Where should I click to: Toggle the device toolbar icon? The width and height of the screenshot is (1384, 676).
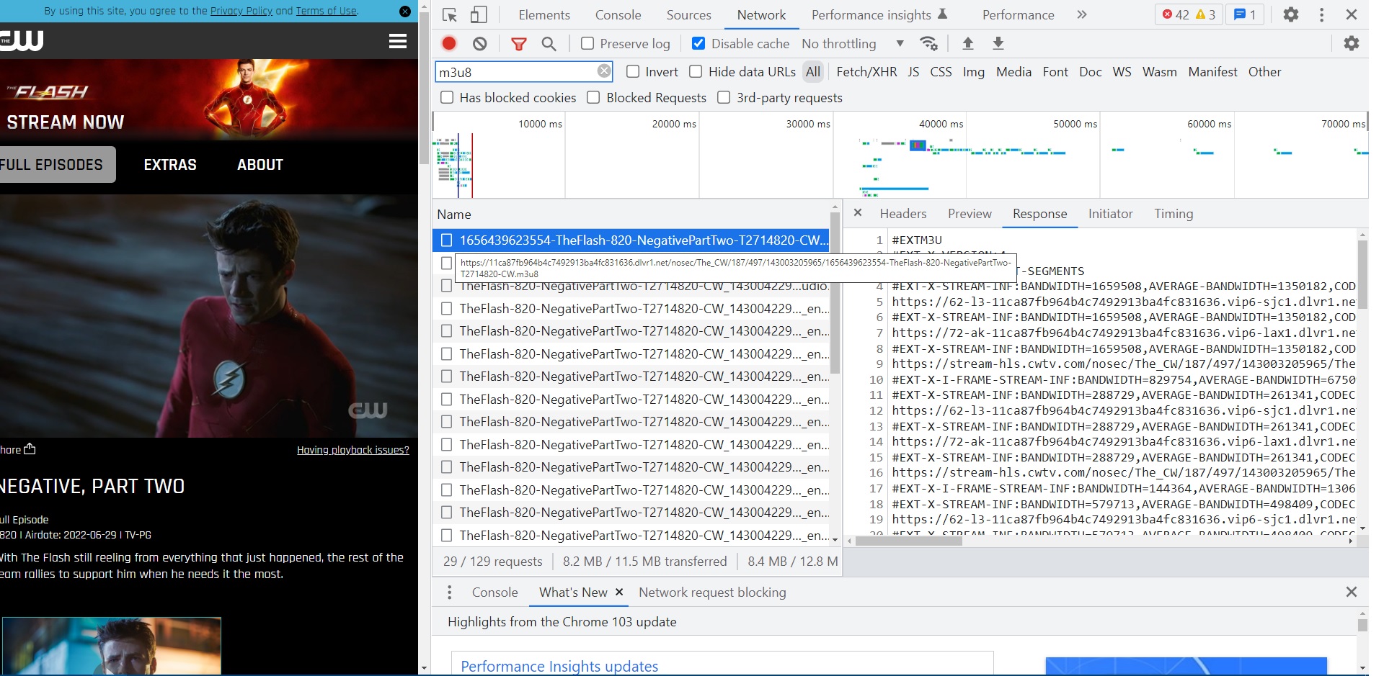point(479,15)
